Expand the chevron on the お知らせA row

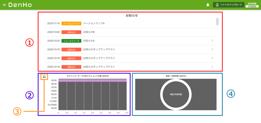click(212, 41)
